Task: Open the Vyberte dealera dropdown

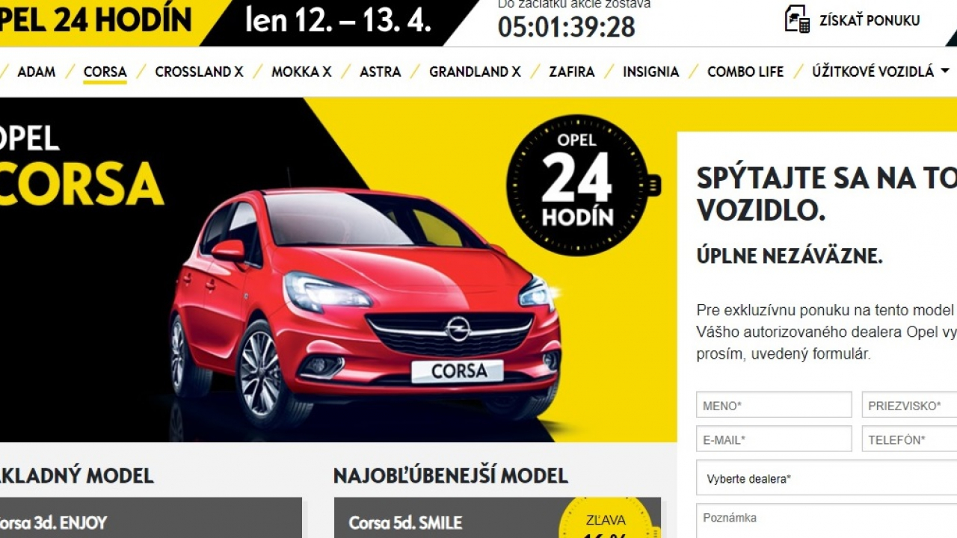Action: [826, 478]
